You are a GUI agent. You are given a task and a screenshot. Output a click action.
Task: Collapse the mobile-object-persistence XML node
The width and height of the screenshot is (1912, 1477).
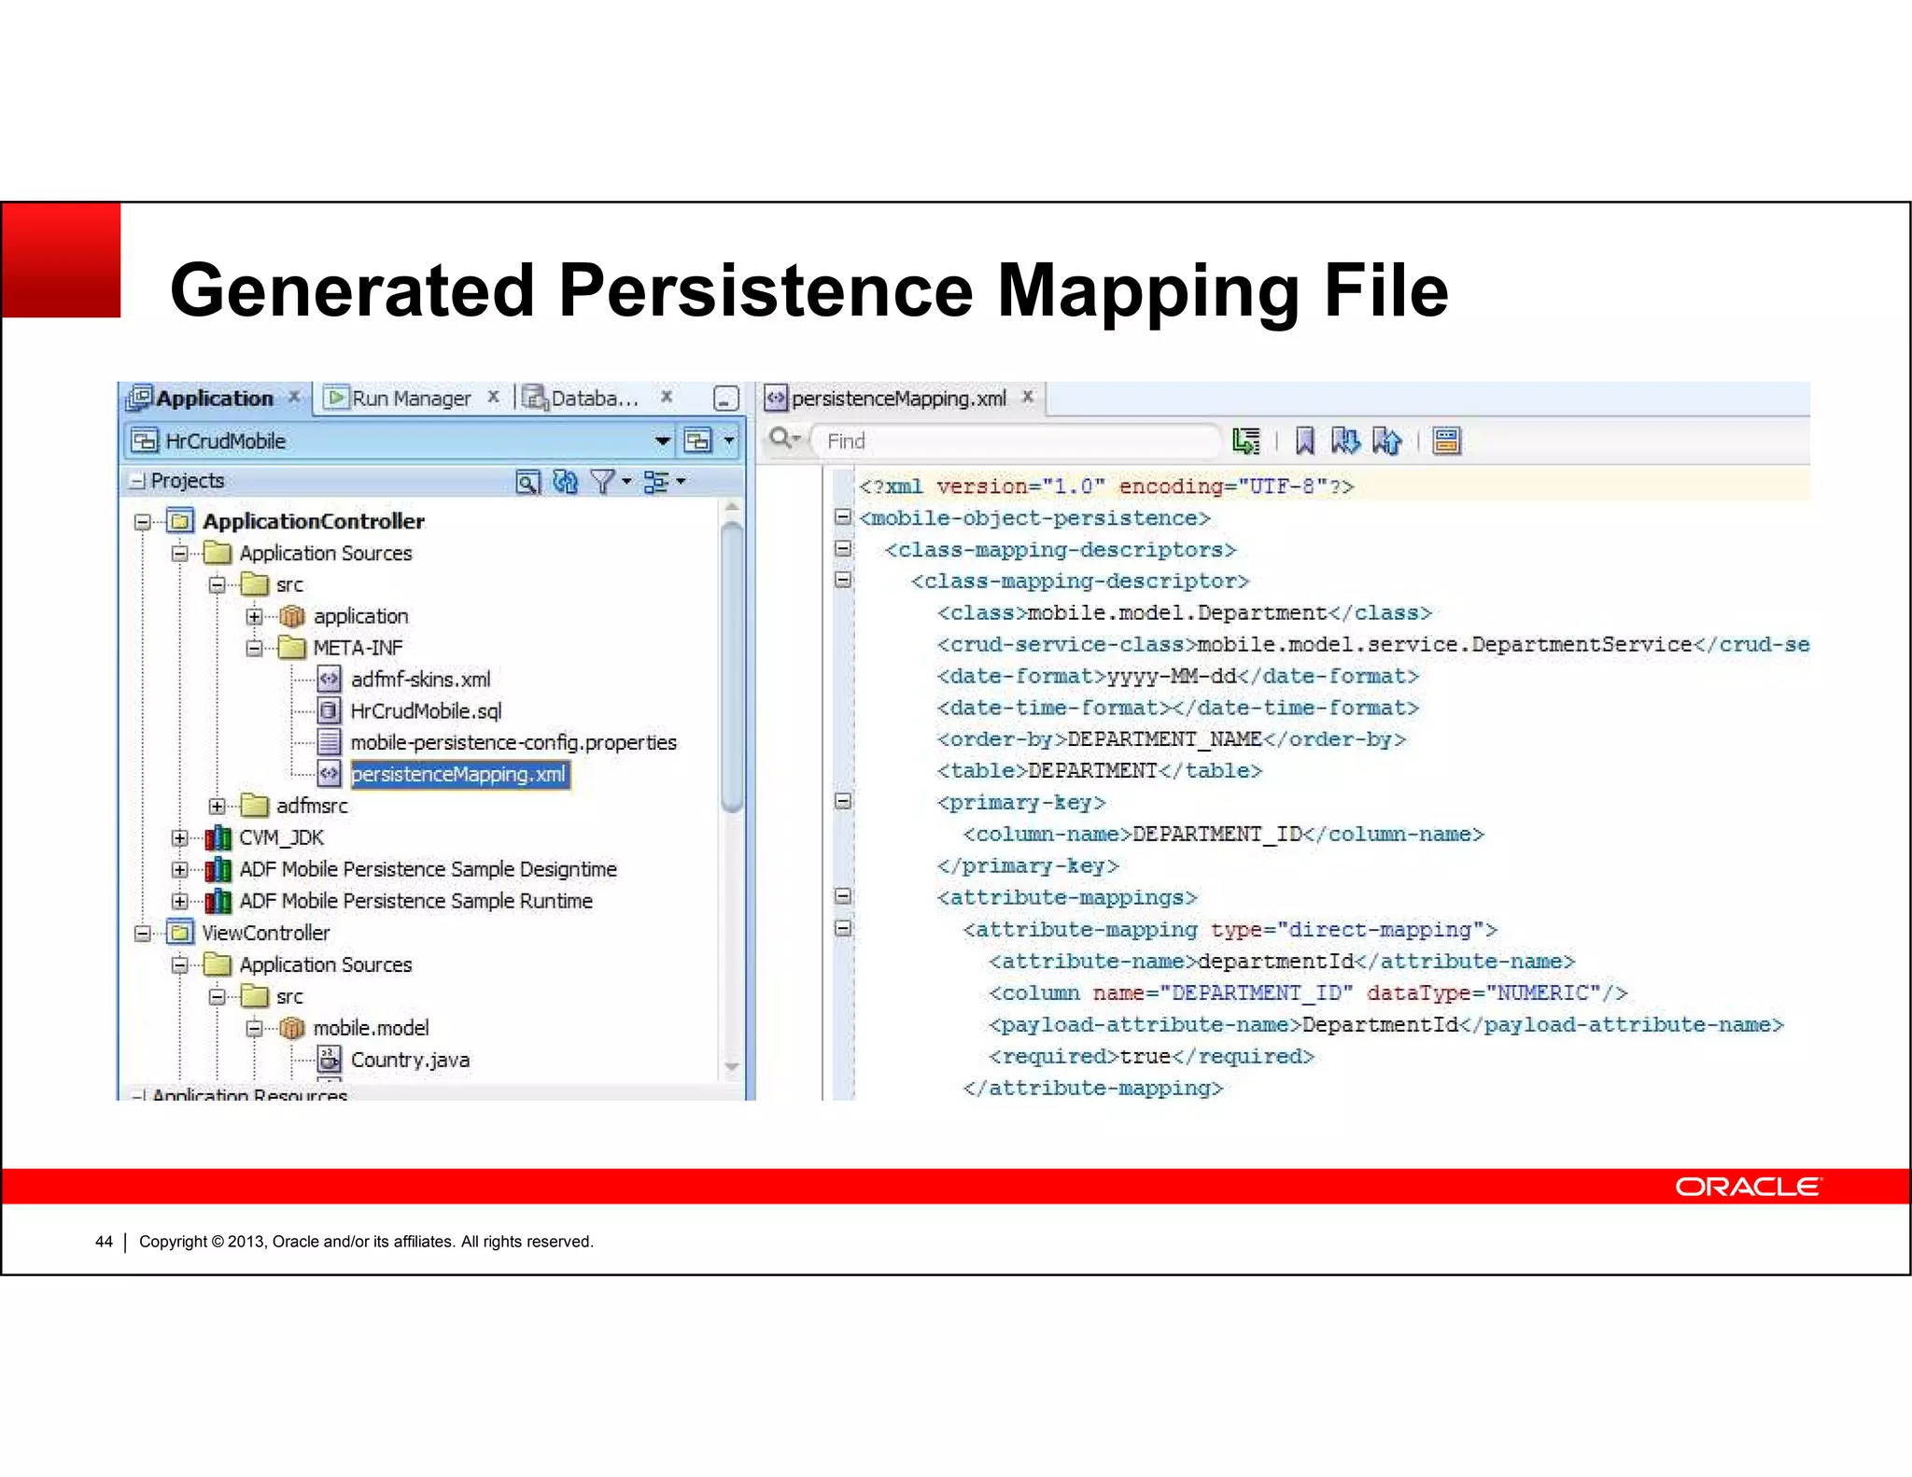click(x=843, y=517)
